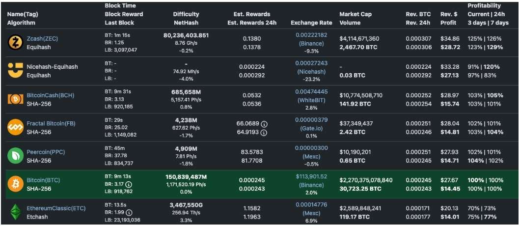Click the Bitcoin orange logo icon
520x226 pixels.
click(x=16, y=184)
